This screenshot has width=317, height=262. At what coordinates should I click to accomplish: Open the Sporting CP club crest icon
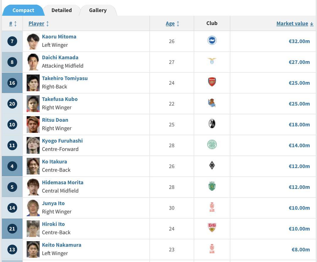212,186
